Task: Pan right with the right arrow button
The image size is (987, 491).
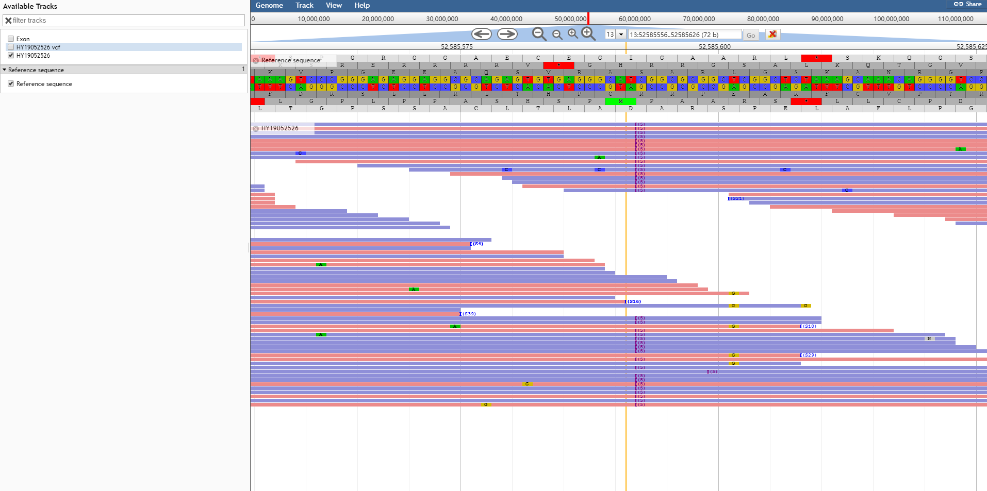Action: pyautogui.click(x=507, y=34)
